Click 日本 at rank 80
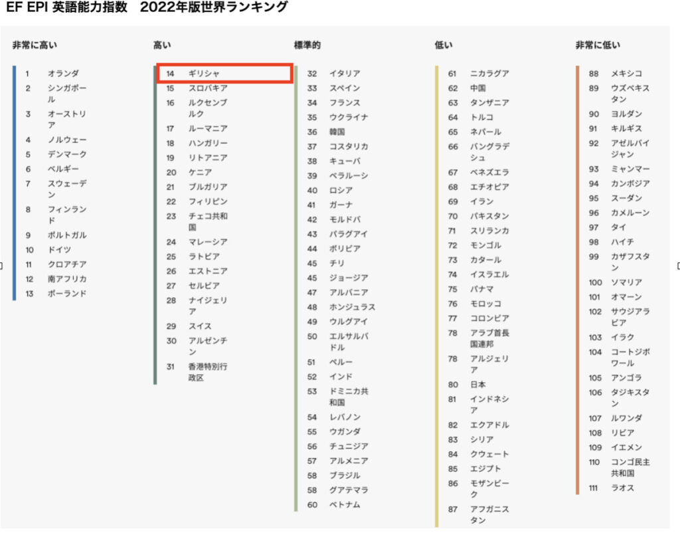 coord(478,384)
